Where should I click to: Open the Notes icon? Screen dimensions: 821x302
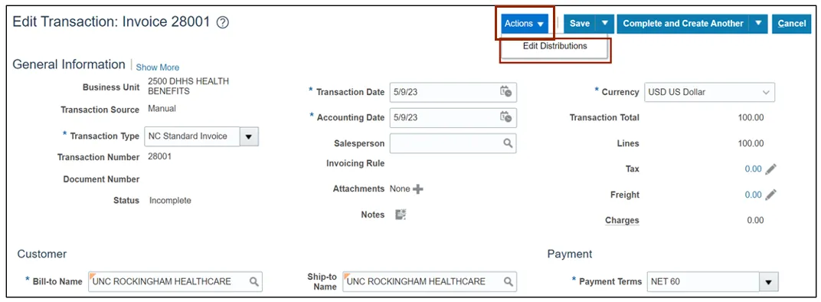click(401, 215)
